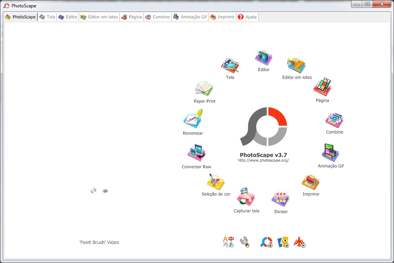This screenshot has height=263, width=394.
Task: Open the Editor em lotes icon in the circular menu
Action: (x=297, y=66)
